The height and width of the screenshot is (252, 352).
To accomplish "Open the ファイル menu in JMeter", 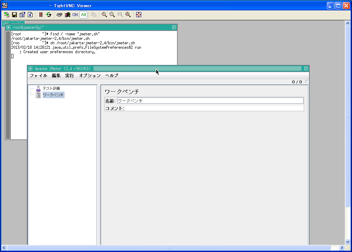I will pos(38,76).
